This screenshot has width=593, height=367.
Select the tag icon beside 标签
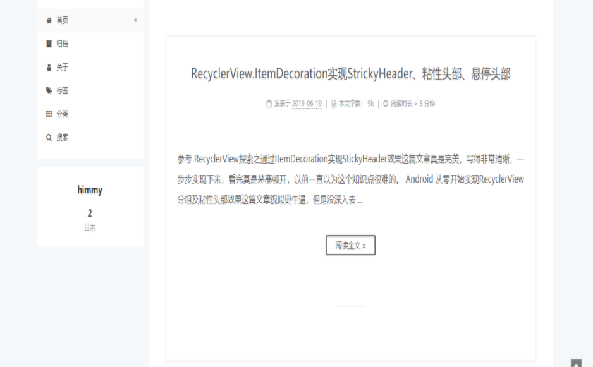48,90
